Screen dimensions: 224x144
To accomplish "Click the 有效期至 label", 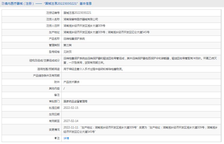I will (54, 121).
